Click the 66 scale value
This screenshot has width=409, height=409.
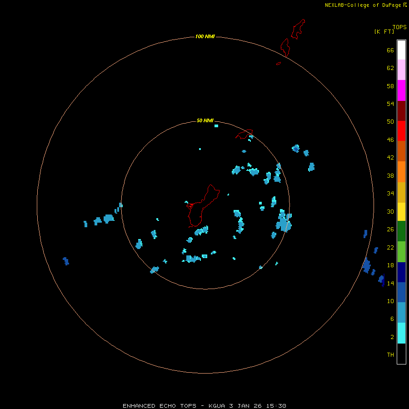click(x=390, y=50)
